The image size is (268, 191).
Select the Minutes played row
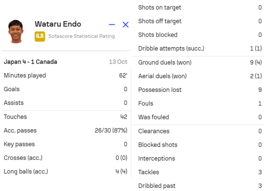click(65, 76)
